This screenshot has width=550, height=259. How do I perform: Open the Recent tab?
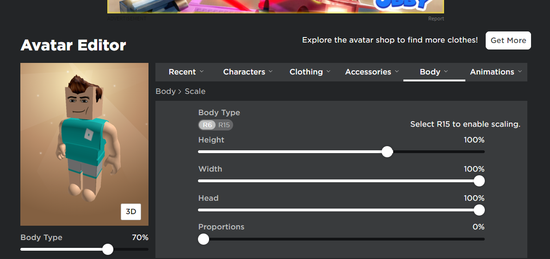[x=186, y=72]
